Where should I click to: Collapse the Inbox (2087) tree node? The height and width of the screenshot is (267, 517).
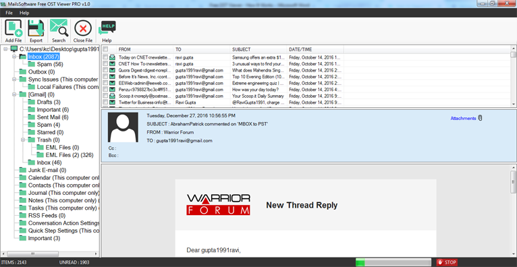14,57
